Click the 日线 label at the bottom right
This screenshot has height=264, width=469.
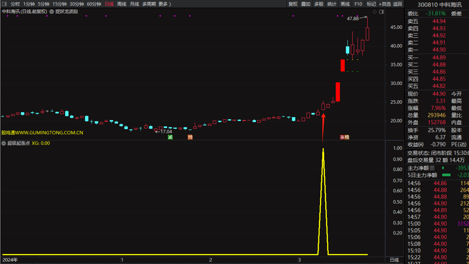394,260
